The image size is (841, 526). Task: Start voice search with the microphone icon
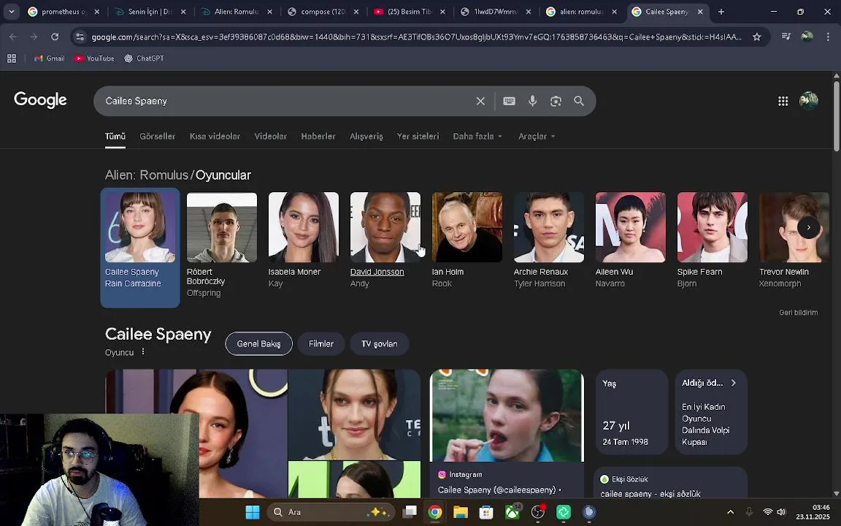(x=533, y=101)
